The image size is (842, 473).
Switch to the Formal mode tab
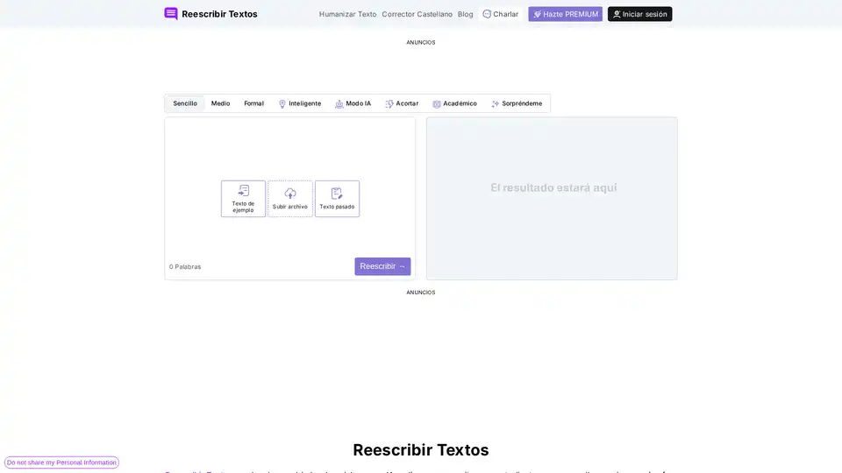tap(253, 103)
